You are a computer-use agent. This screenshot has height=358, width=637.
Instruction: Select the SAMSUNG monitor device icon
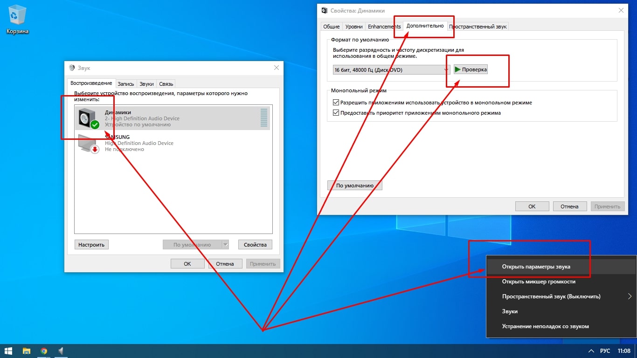[x=89, y=144]
